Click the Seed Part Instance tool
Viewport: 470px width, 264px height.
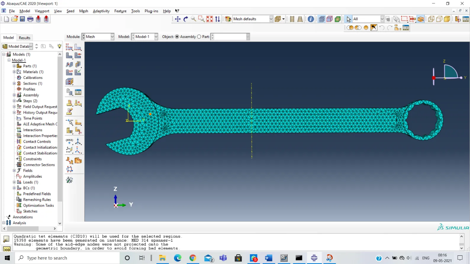[69, 47]
